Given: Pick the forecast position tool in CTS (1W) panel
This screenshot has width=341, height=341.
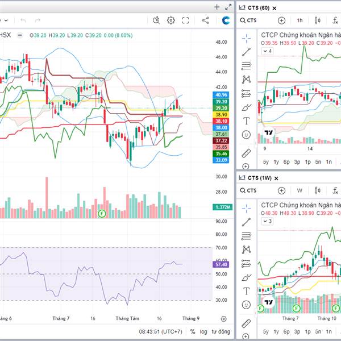Looking at the screenshot, I should click(x=246, y=264).
